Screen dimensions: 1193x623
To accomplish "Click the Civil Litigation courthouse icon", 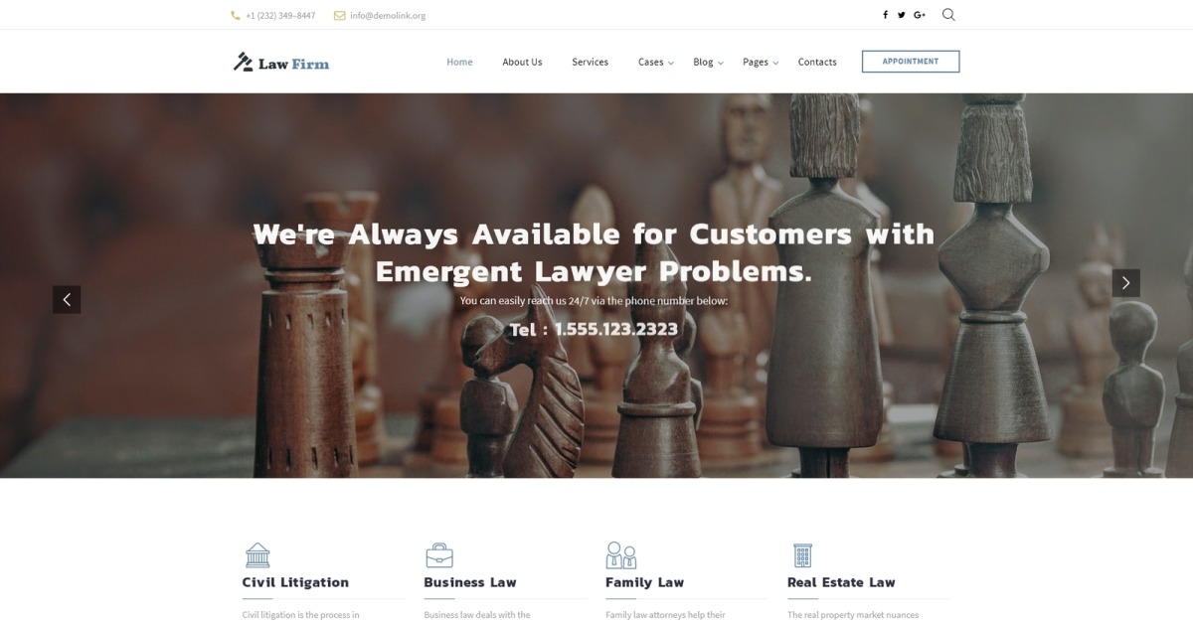I will point(257,555).
